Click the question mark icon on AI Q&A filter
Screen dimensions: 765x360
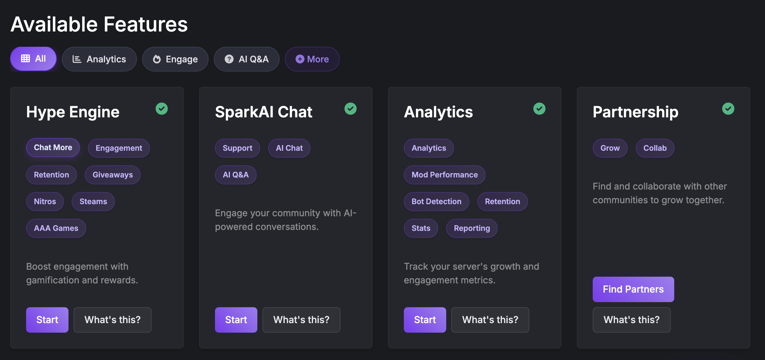229,59
